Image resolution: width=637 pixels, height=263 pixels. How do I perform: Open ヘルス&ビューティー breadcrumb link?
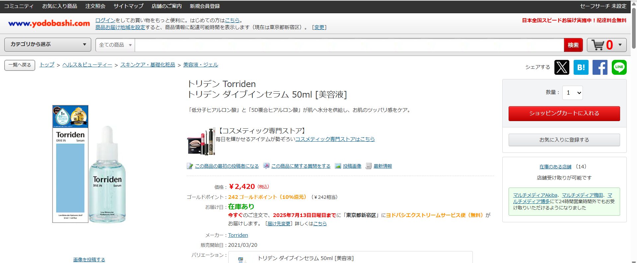tap(87, 65)
